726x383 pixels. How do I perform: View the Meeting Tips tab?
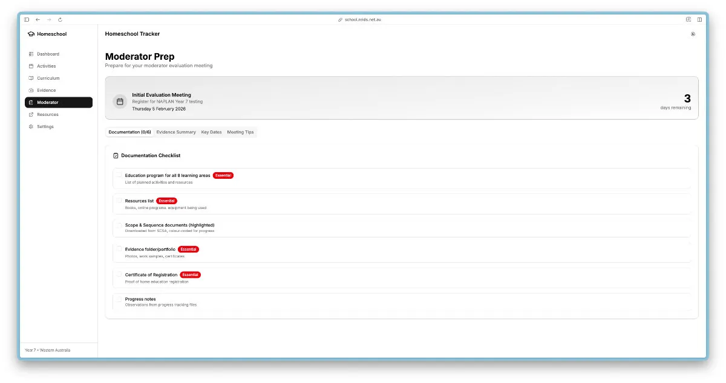pyautogui.click(x=241, y=132)
